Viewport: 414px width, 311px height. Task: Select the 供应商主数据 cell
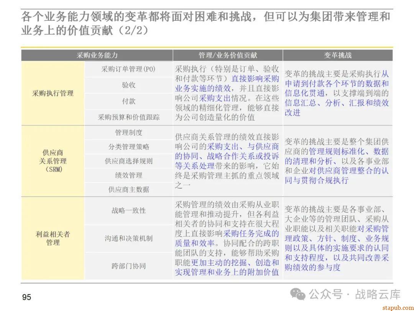129,189
